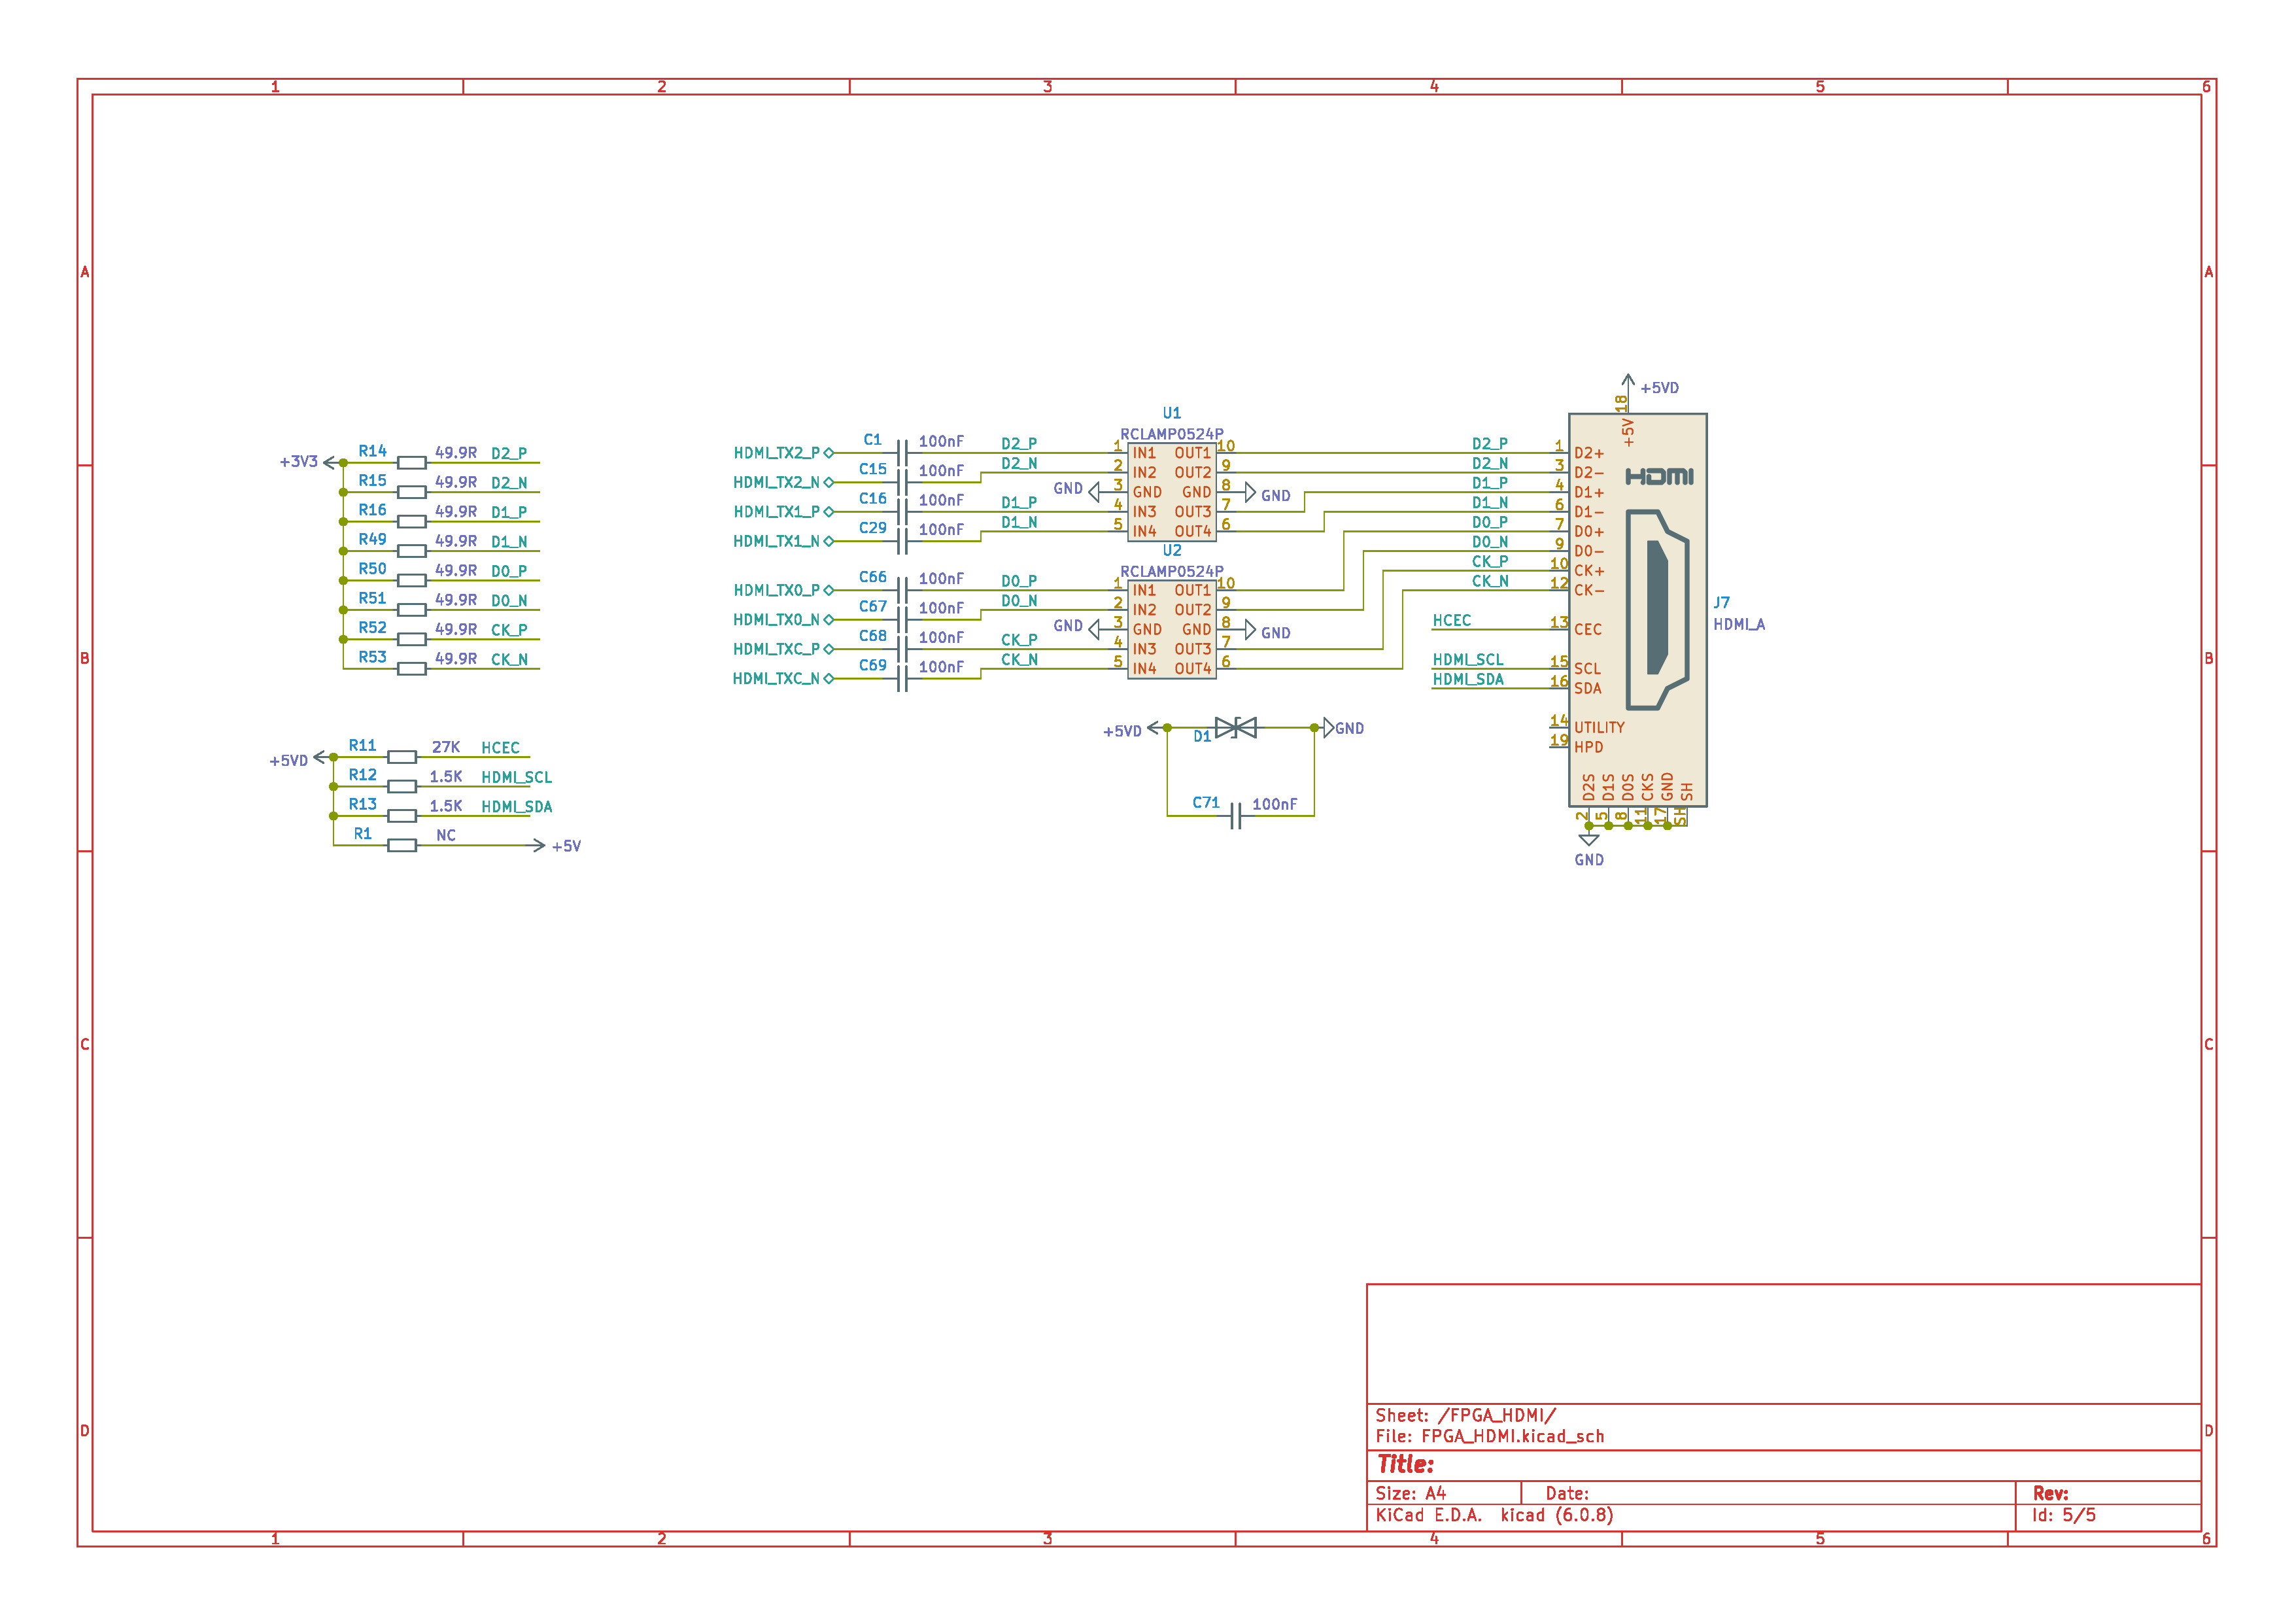The width and height of the screenshot is (2294, 1624).
Task: Click the Title field in title block
Action: 1405,1464
